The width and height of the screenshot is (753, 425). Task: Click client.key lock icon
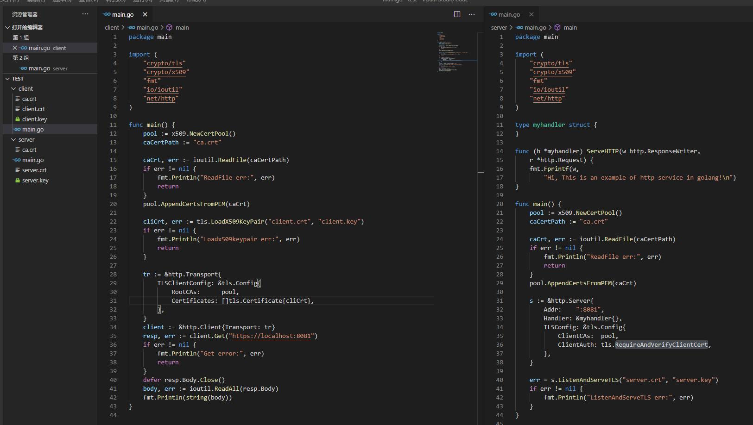[x=18, y=119]
